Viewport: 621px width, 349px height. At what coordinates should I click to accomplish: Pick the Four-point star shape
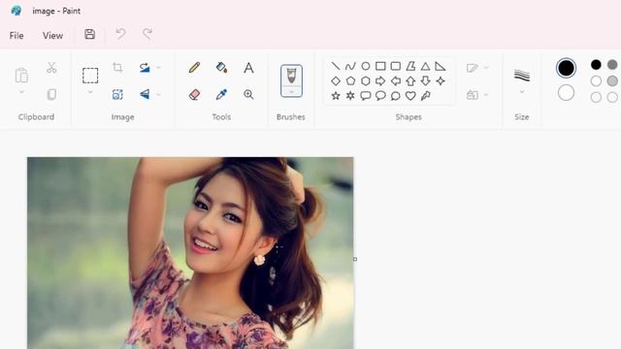pos(441,81)
